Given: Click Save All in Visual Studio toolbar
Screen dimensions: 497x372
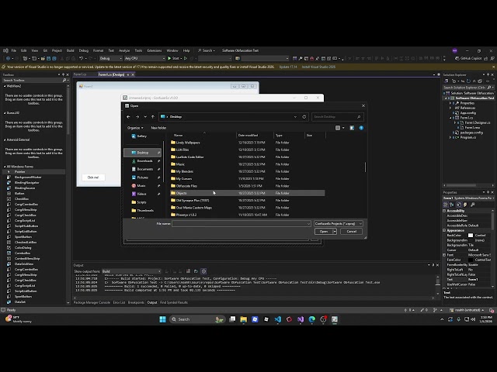Looking at the screenshot, I should tap(54, 59).
